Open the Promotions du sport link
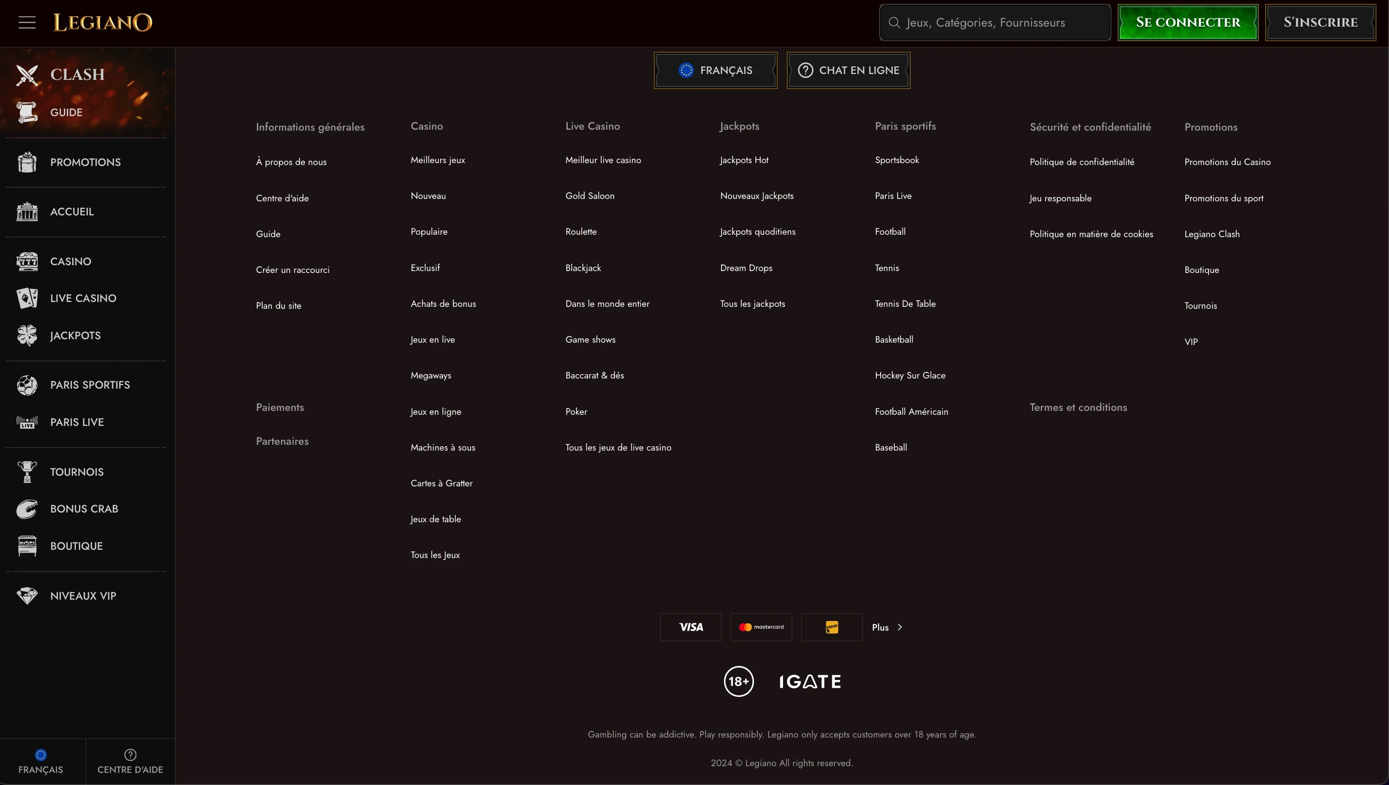 [1224, 198]
